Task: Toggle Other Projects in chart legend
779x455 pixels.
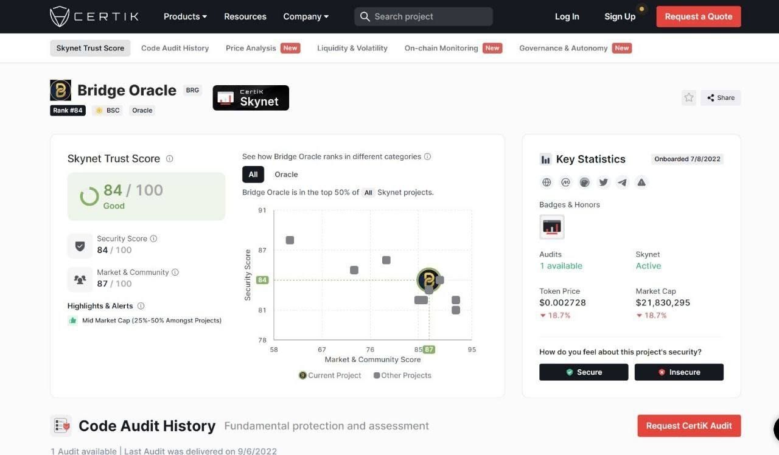Action: [x=402, y=375]
